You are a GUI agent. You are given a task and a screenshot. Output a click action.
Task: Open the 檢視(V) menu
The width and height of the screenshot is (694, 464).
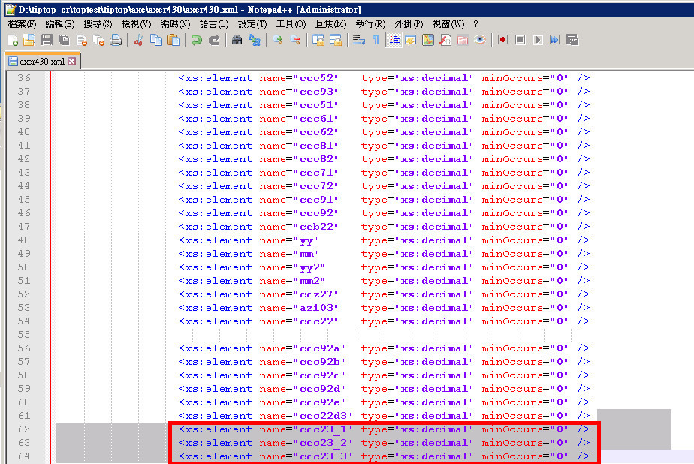coord(137,24)
